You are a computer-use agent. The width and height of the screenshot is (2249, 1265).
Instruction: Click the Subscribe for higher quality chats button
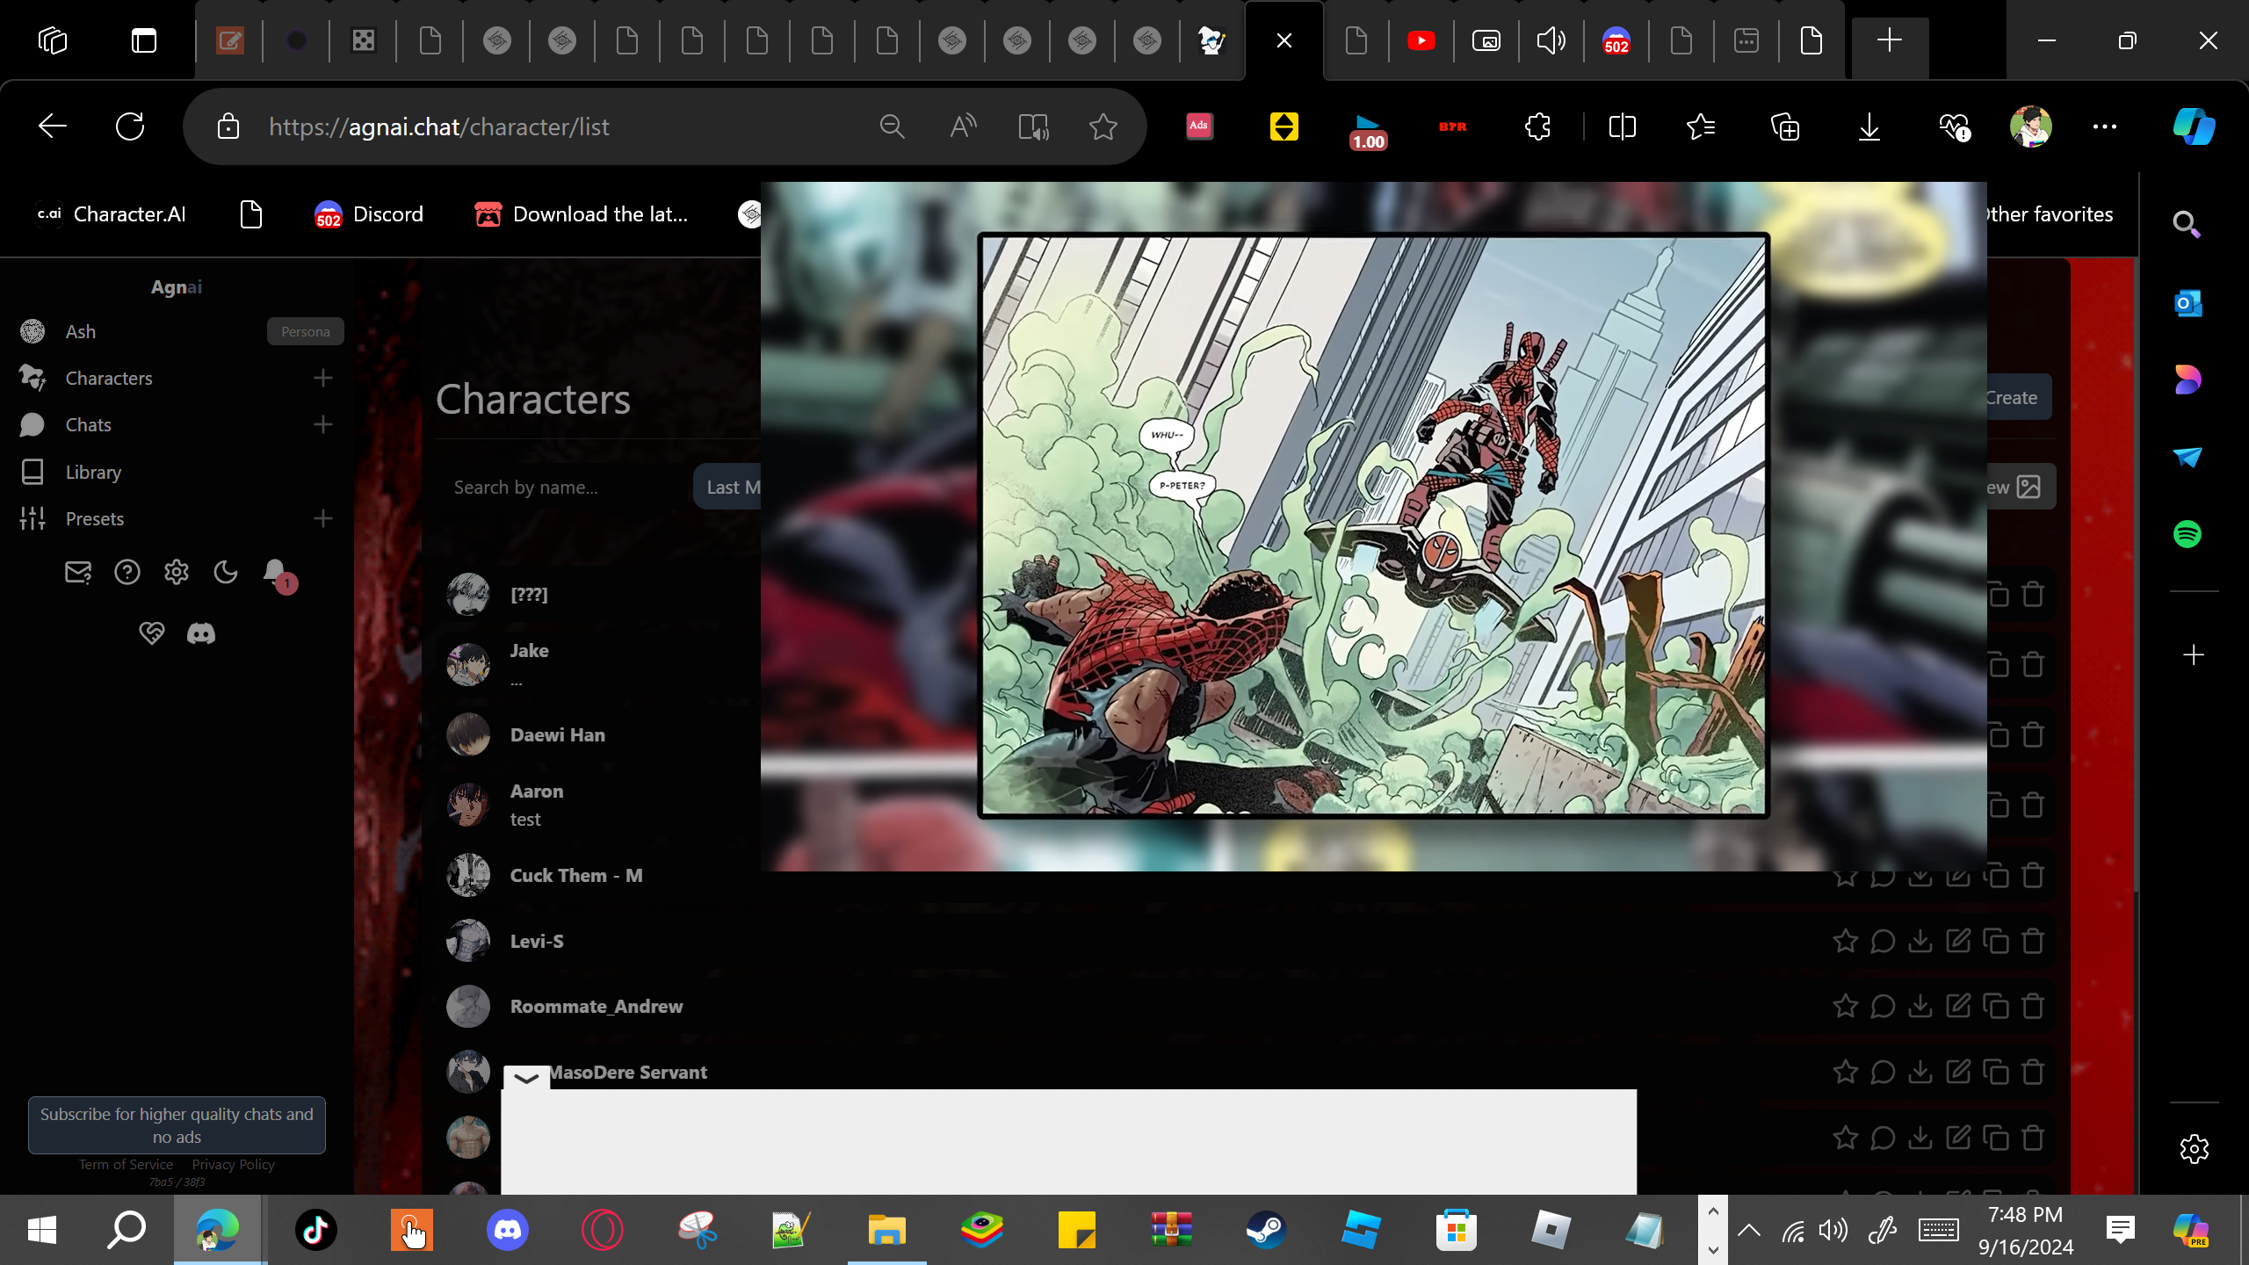[177, 1125]
